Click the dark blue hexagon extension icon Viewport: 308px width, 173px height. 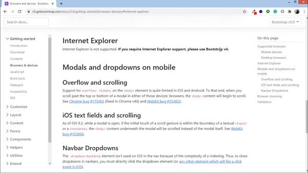tap(261, 12)
